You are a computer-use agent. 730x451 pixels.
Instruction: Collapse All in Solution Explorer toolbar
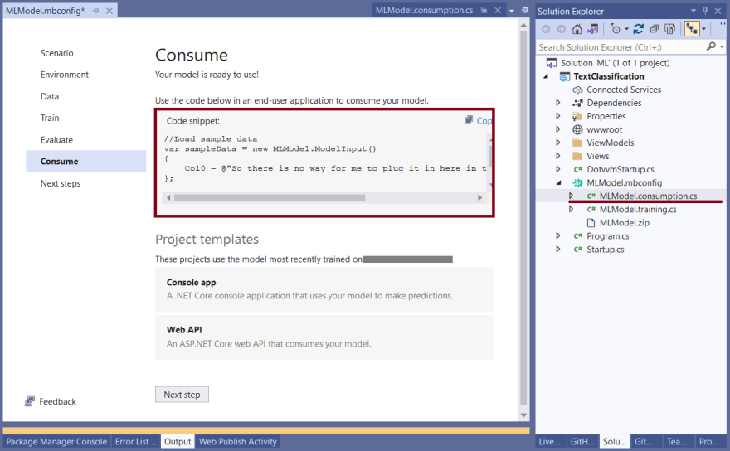(655, 29)
